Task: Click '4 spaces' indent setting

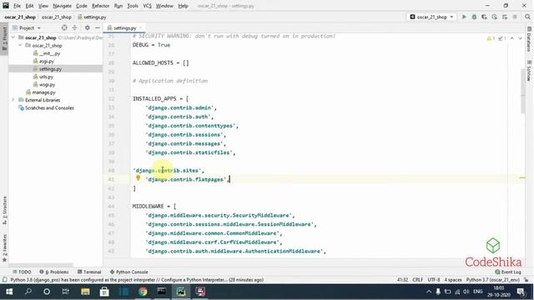Action: (x=453, y=280)
